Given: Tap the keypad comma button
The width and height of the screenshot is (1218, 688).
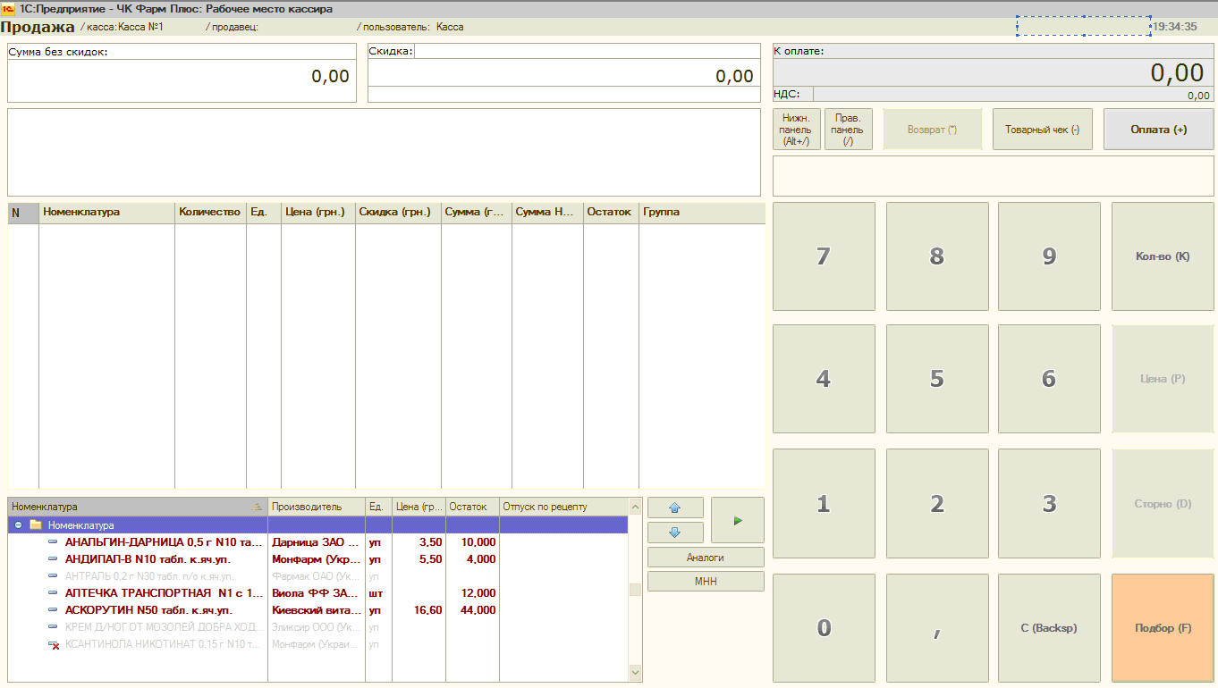Looking at the screenshot, I should (937, 628).
